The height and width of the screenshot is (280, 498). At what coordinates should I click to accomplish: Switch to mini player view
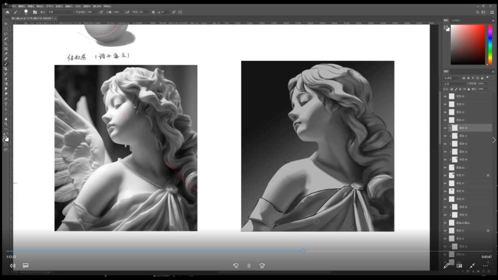coord(459,266)
